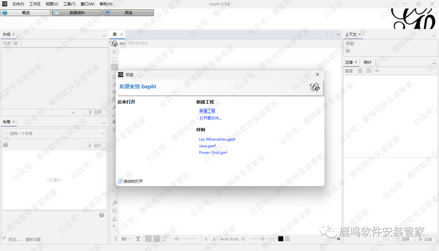Click the airplane shortest-path tool
This screenshot has height=251, width=439.
coord(114,122)
